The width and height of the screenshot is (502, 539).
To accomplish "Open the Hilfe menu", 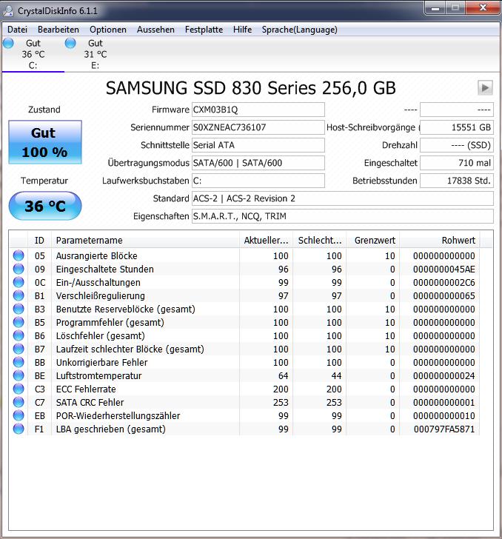I will pyautogui.click(x=242, y=30).
